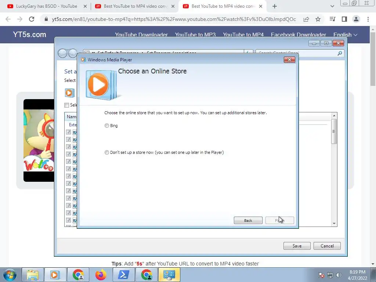The height and width of the screenshot is (282, 376).
Task: Open the Chrome media control icon
Action: (332, 19)
